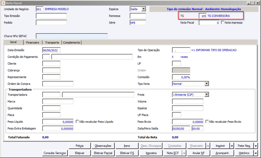Click the Representante input field
The image size is (261, 158).
point(51,77)
